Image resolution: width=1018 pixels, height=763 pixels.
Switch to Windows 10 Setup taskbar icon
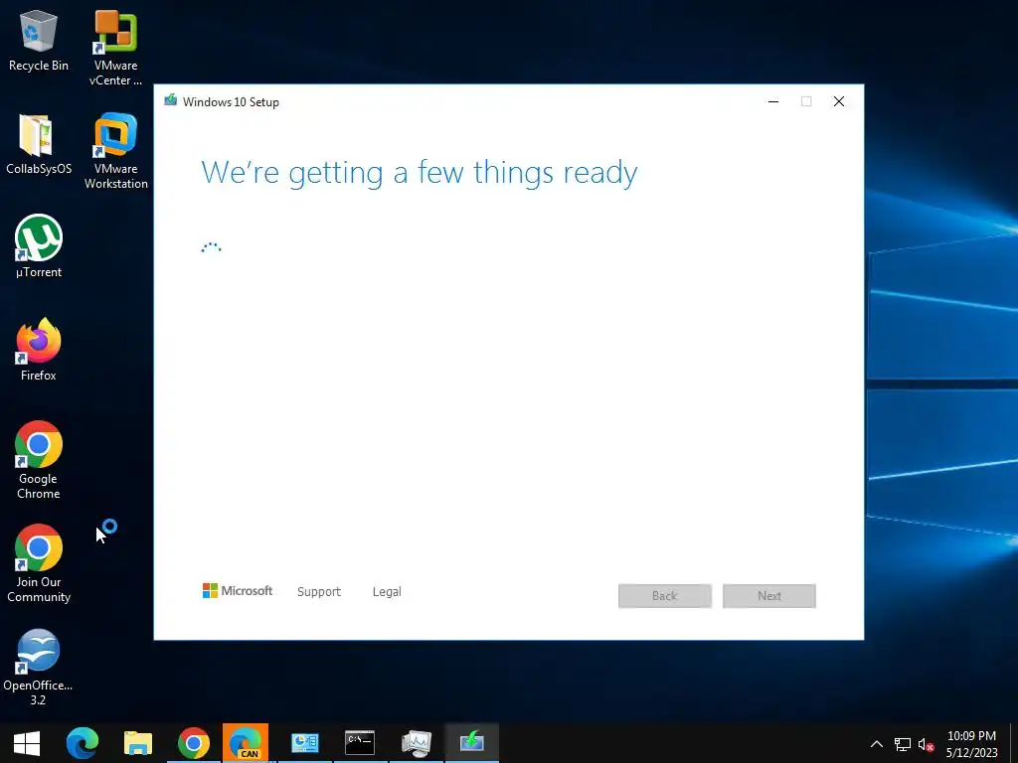click(472, 743)
